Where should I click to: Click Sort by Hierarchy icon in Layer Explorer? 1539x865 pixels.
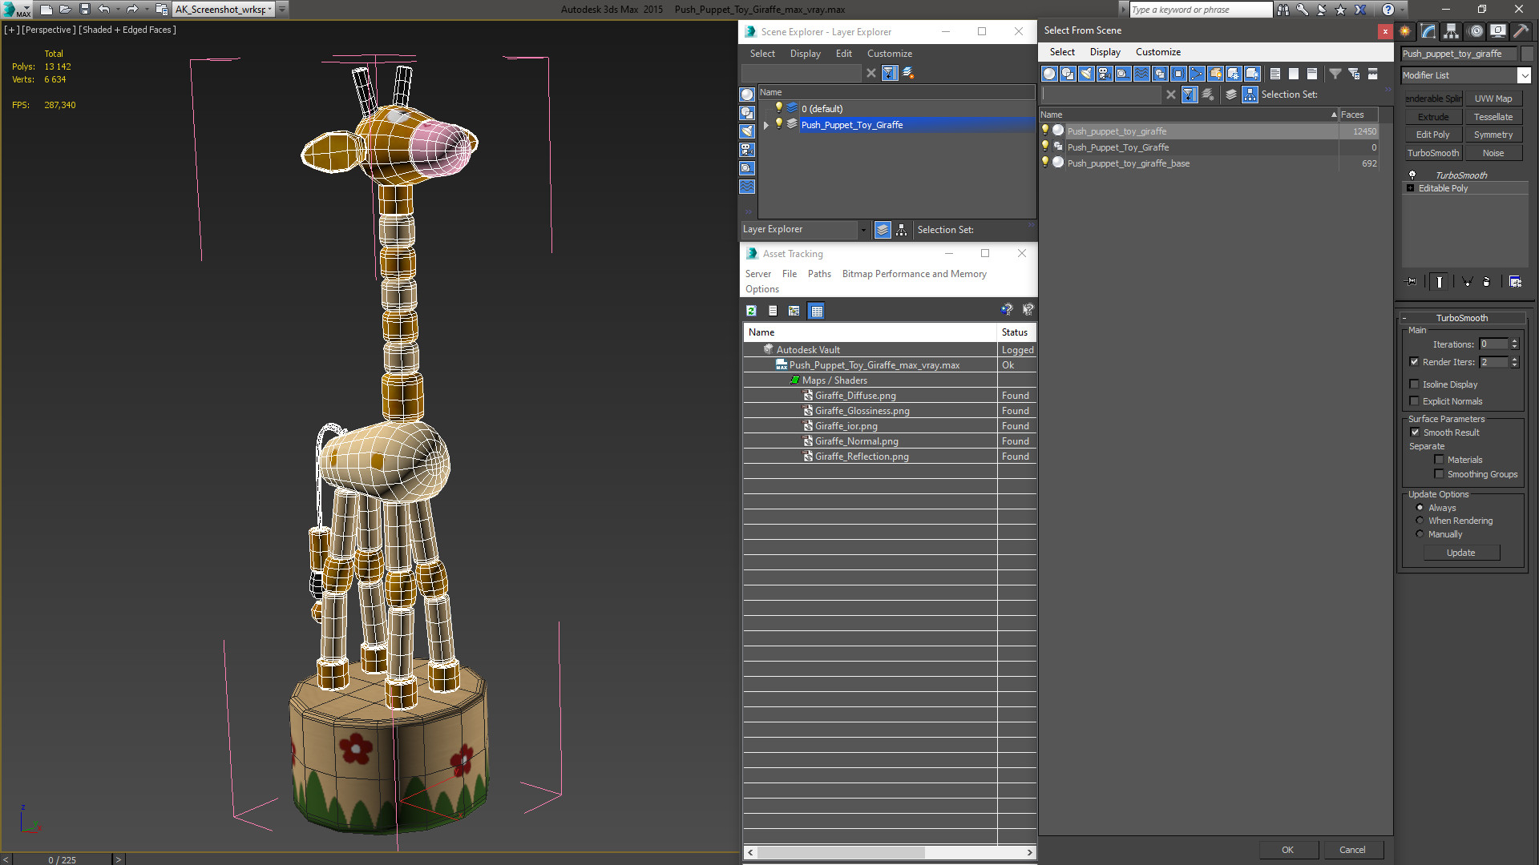point(902,230)
